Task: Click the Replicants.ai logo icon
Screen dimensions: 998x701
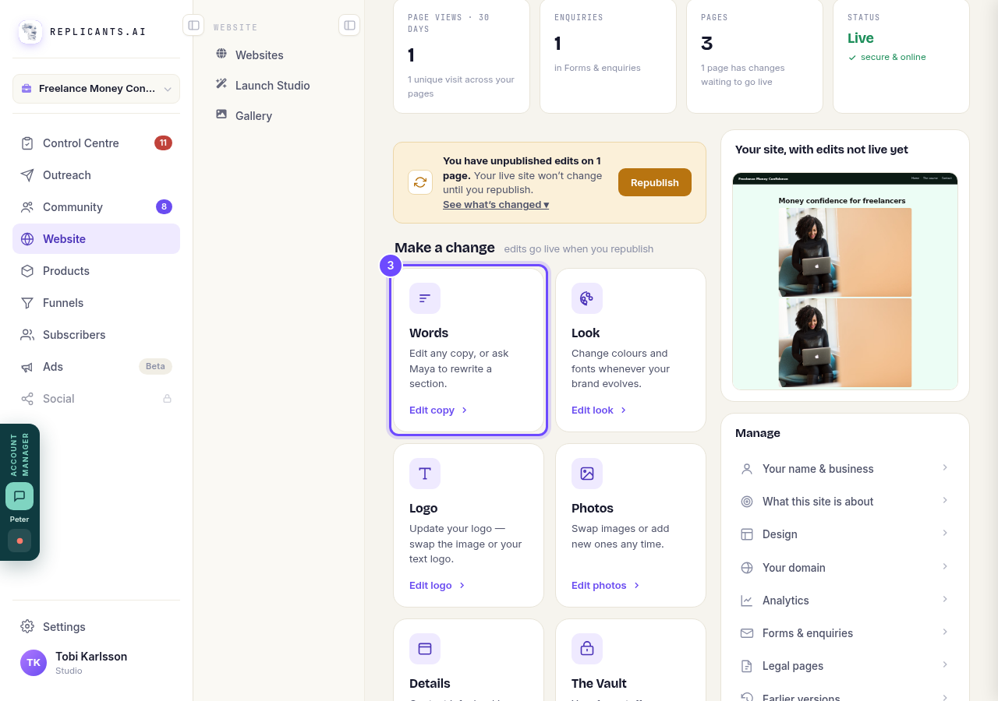Action: (x=30, y=32)
